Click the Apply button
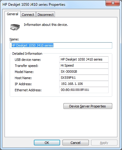The image size is (122, 150). [x=104, y=143]
